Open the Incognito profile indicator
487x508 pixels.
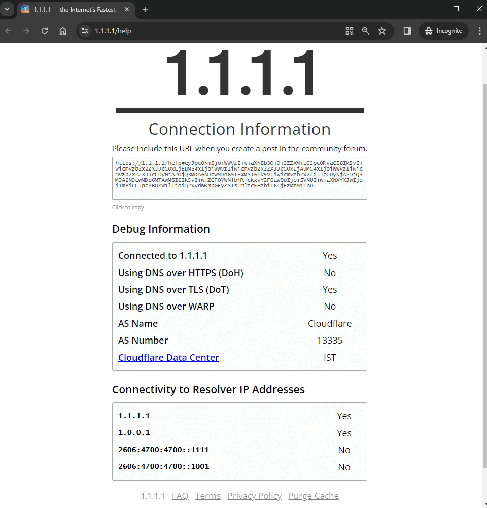444,31
